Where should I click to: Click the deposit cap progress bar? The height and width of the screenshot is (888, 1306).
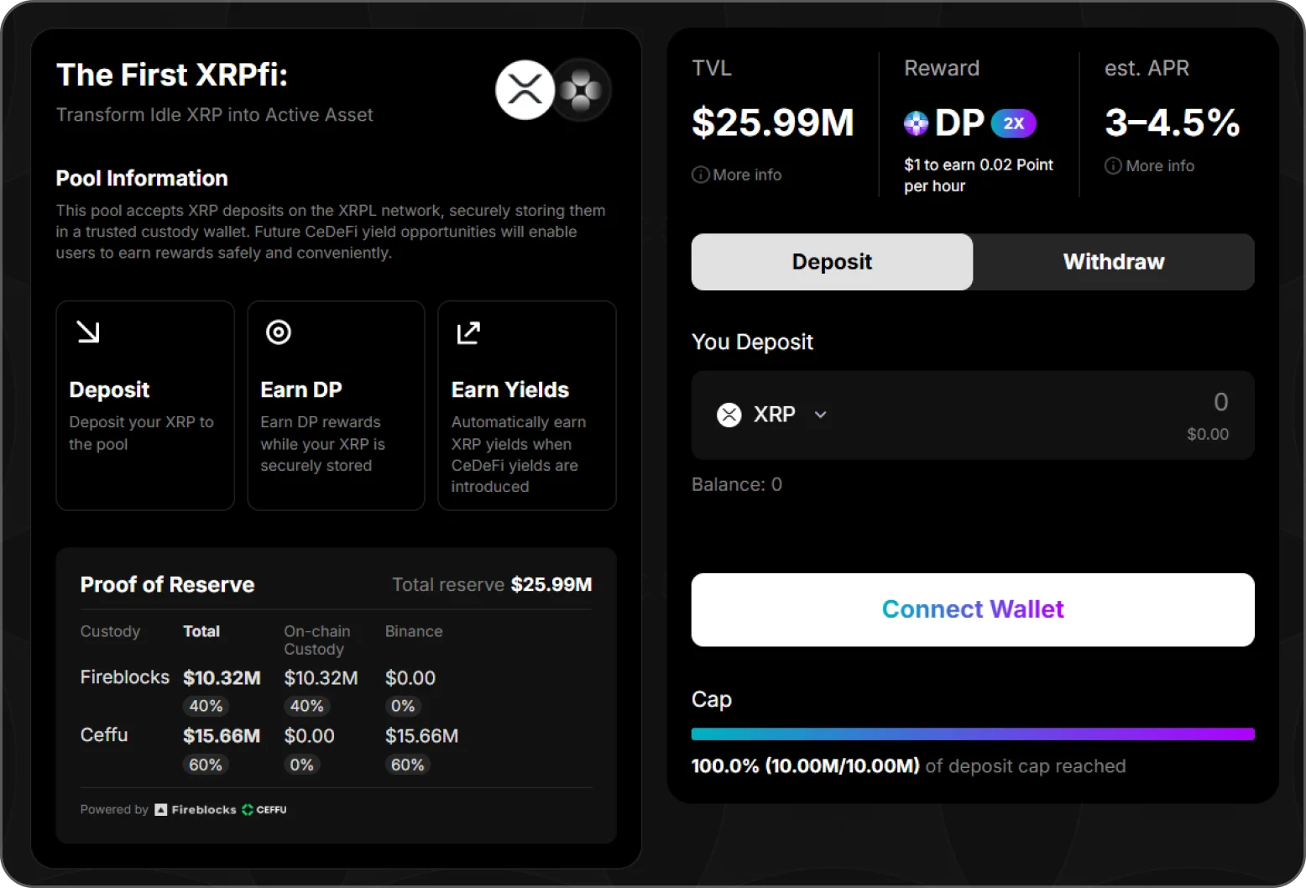click(973, 734)
